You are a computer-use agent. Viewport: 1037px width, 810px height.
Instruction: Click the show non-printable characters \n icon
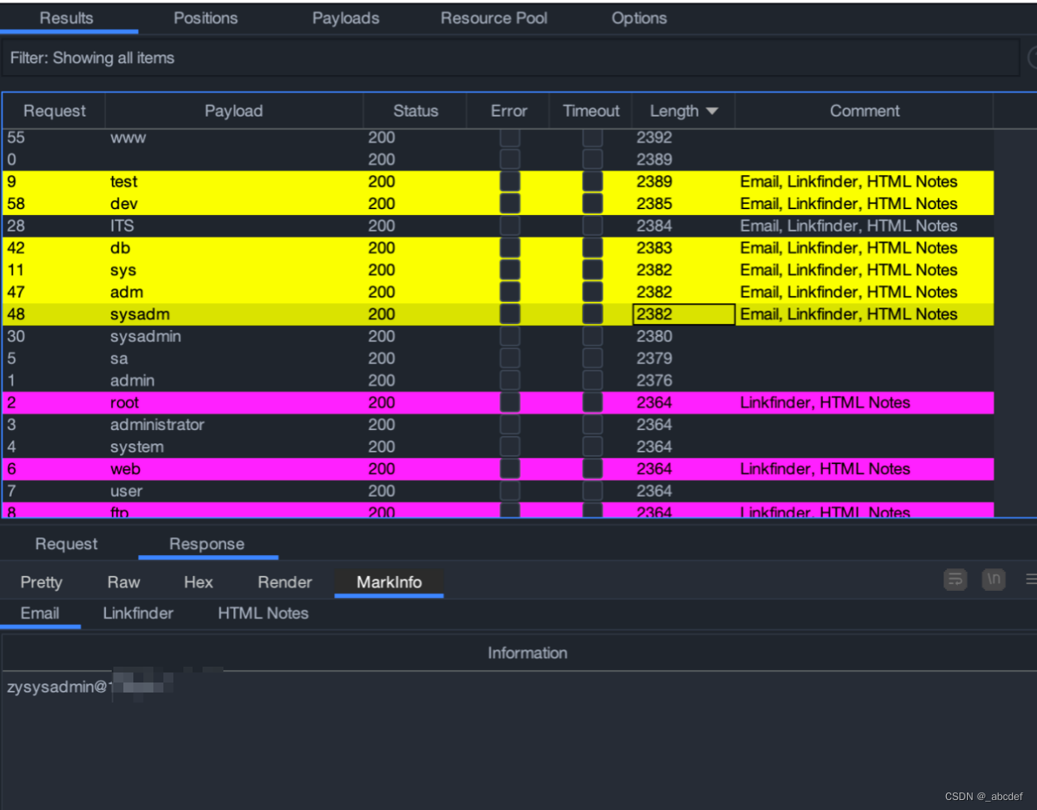click(x=994, y=579)
